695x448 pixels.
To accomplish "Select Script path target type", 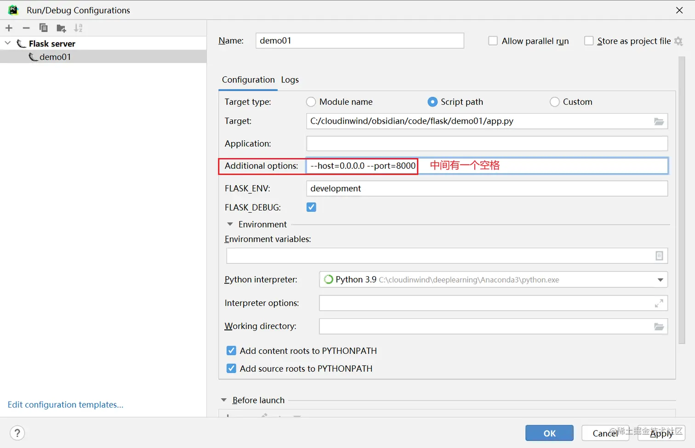I will 433,102.
